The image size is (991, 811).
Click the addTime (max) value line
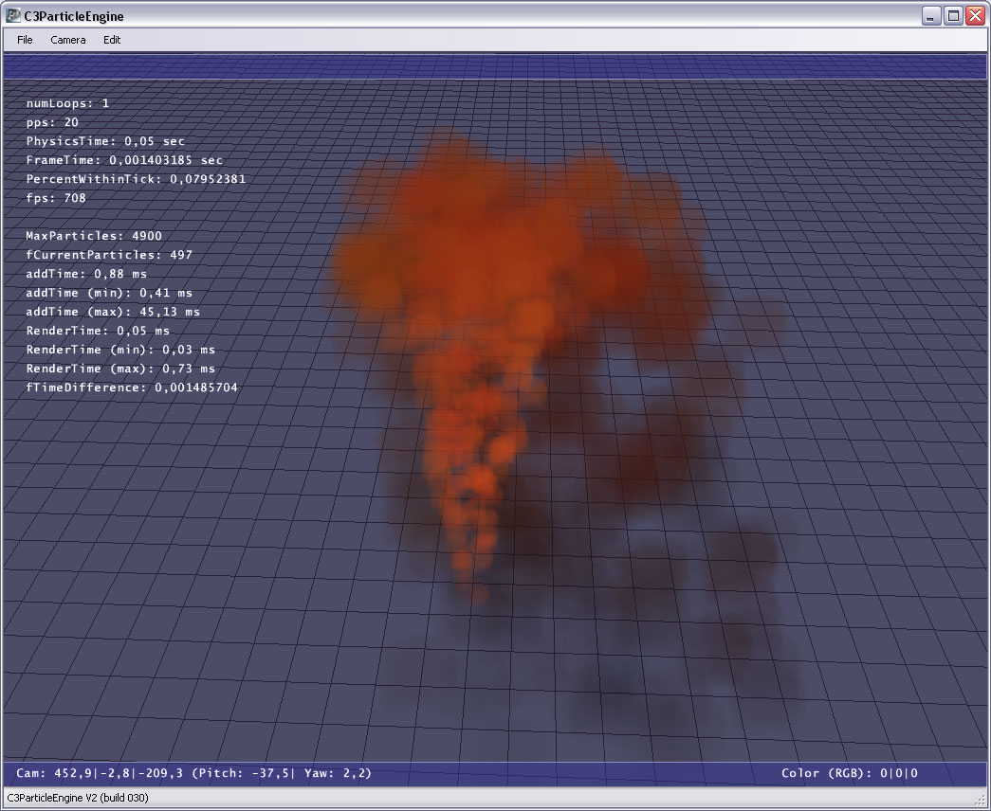pyautogui.click(x=113, y=312)
